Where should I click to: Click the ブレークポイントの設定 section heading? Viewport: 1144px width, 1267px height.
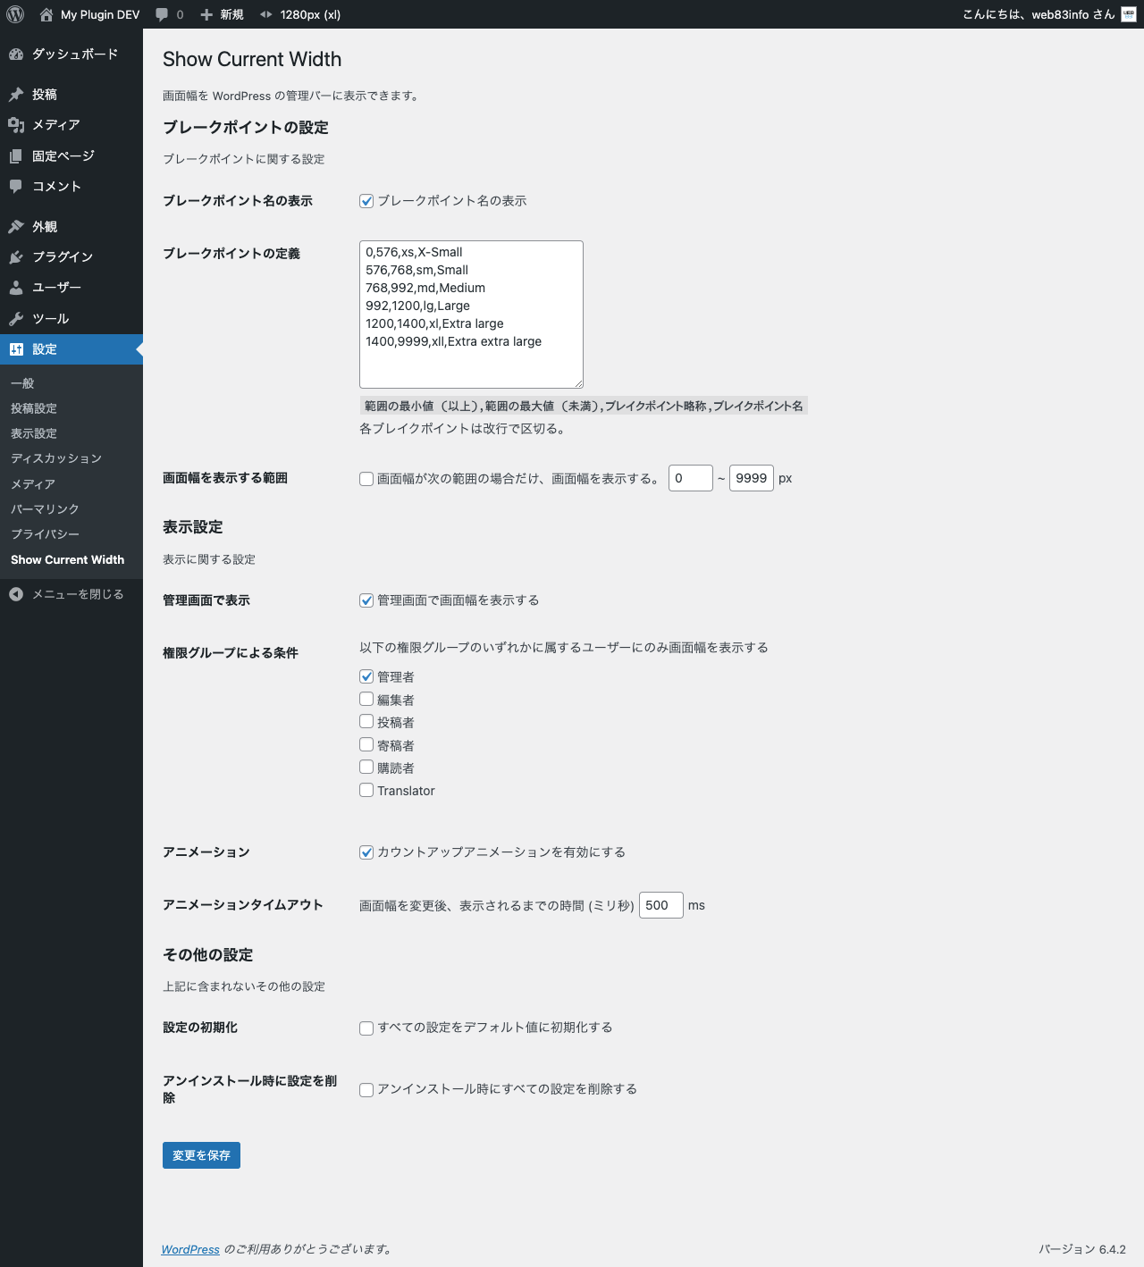tap(246, 128)
